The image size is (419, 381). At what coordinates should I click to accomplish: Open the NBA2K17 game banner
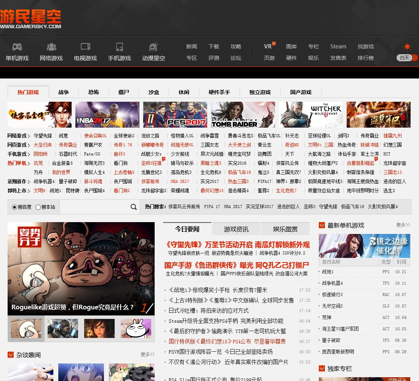107,115
